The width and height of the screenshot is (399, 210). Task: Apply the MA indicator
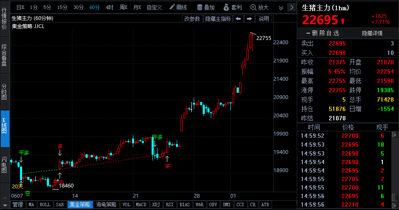pos(32,204)
